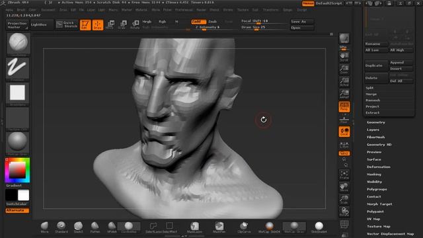Expand the FiberMesh subpalette
The image size is (423, 238).
click(375, 137)
